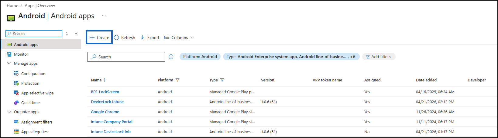Go to Apps | Overview breadcrumb
The image size is (498, 138).
[40, 5]
